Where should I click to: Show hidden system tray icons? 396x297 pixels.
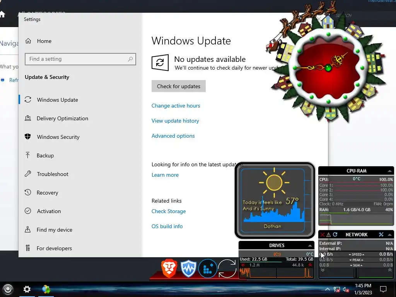pos(327,289)
